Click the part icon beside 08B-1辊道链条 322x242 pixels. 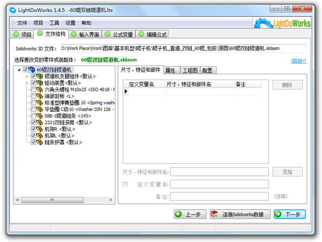pos(40,116)
